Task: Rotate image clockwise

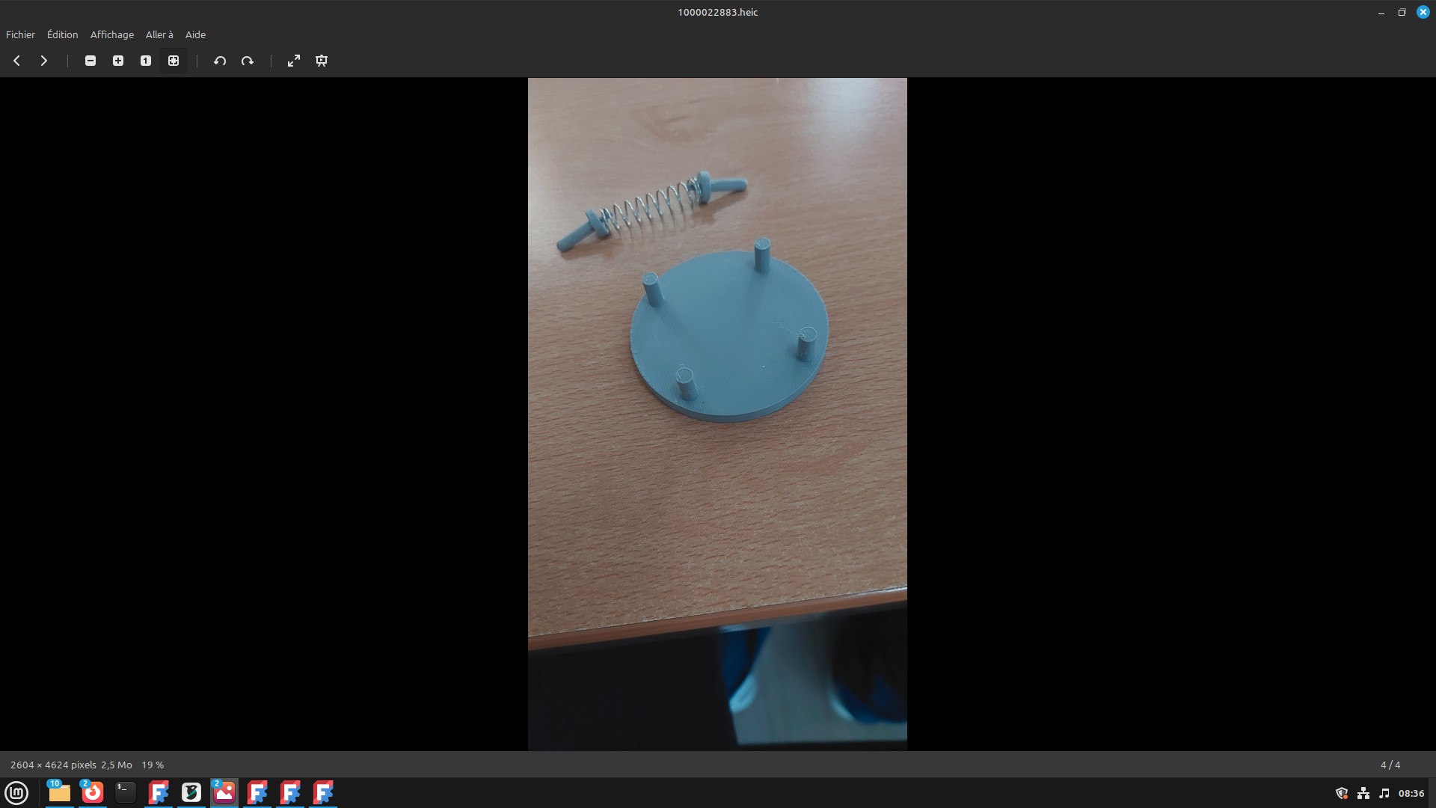Action: coord(248,61)
